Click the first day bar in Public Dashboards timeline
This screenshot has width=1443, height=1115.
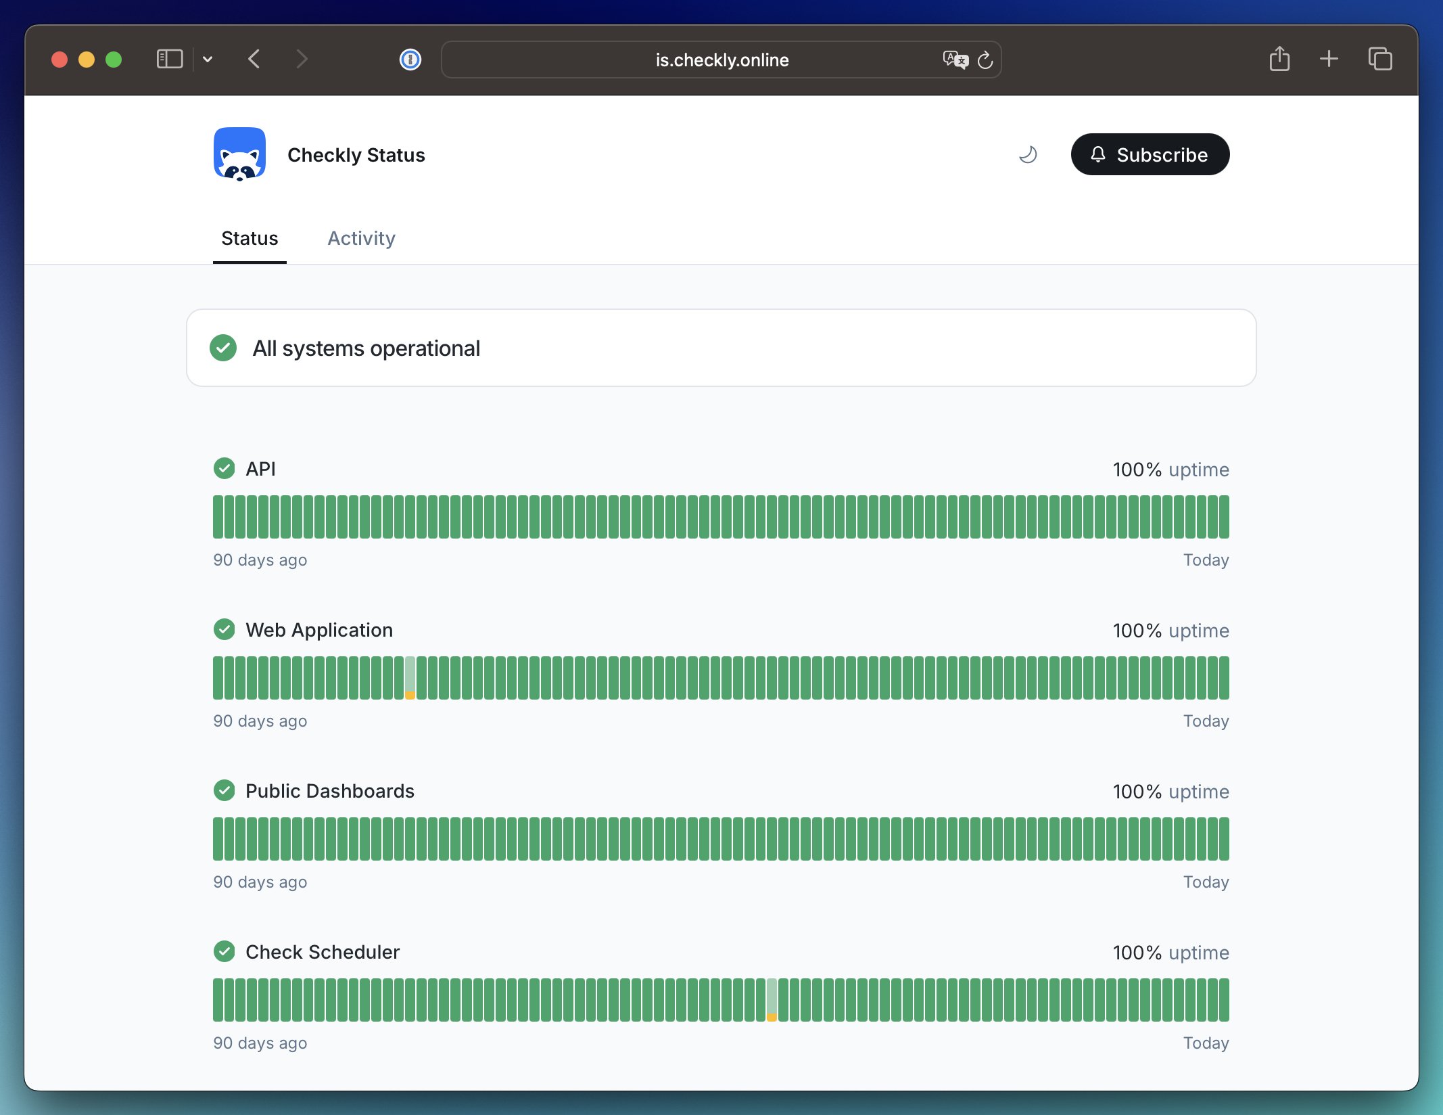click(218, 838)
